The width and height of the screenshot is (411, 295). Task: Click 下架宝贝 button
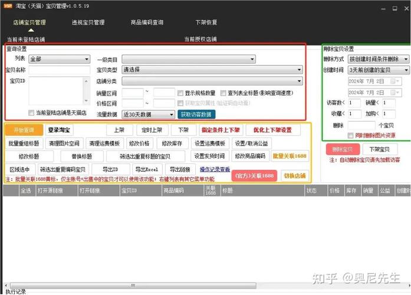[x=380, y=149]
